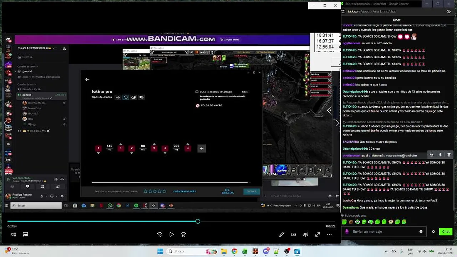Select the key-down 3 macro step
Viewport: 457px width, 257px height.
coord(165,148)
